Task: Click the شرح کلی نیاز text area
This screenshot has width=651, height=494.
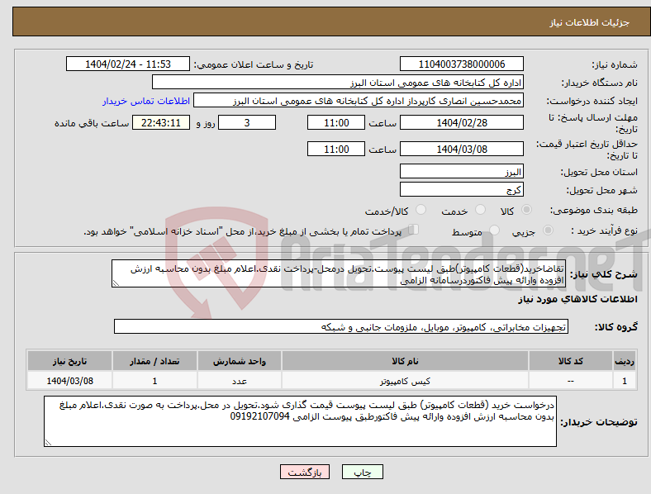Action: 339,273
